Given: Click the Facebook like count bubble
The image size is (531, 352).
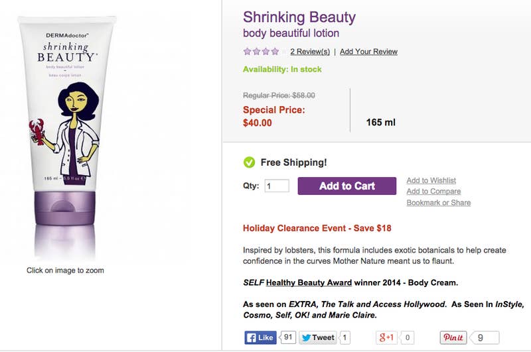Looking at the screenshot, I should [287, 337].
